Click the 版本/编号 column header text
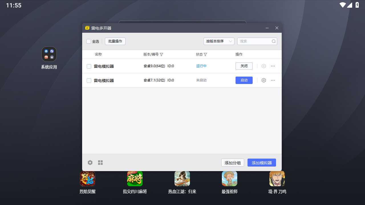The image size is (365, 205). coord(151,54)
